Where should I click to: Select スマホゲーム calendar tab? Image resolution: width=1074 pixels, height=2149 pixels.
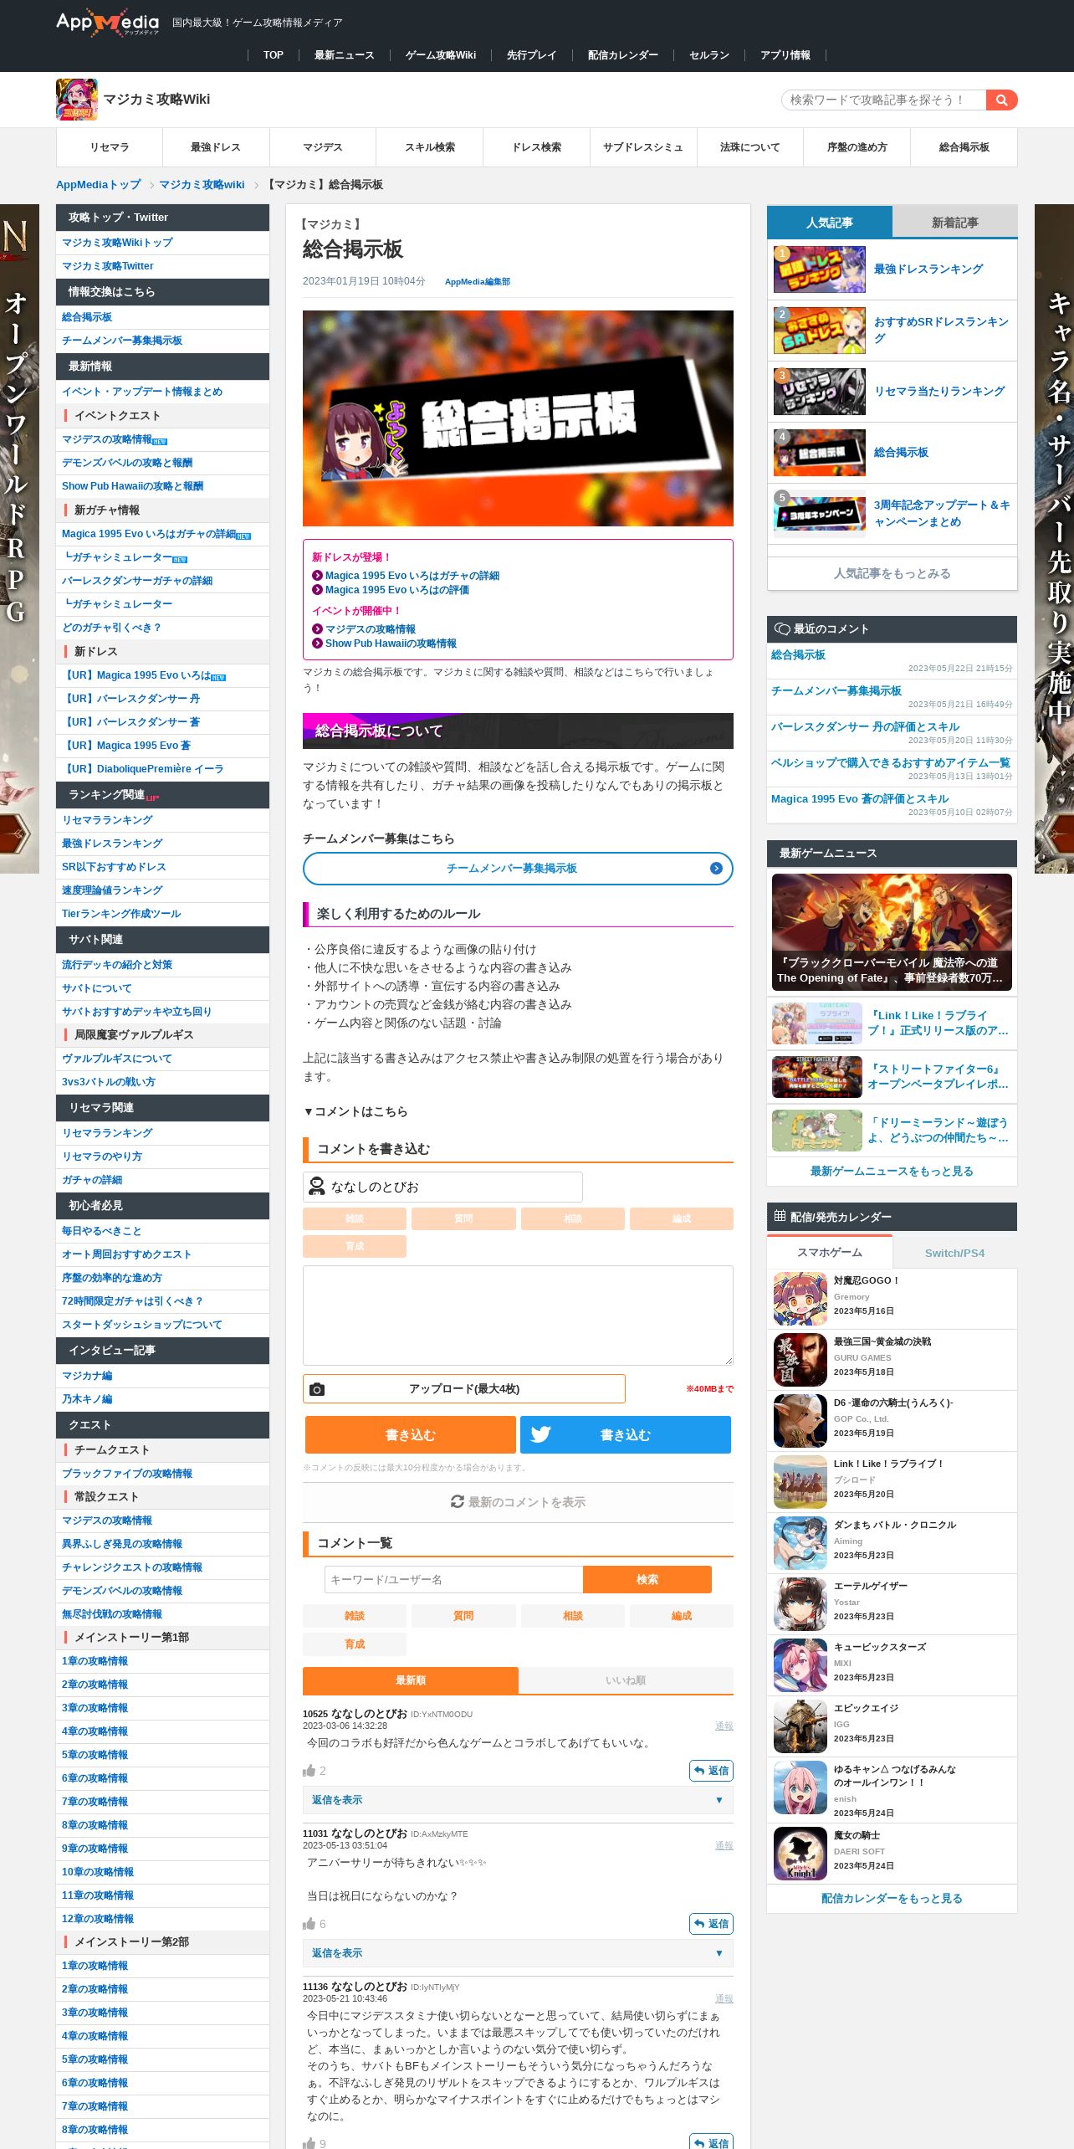point(830,1253)
